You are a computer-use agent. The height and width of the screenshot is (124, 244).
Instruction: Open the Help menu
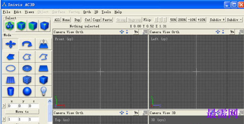118,12
